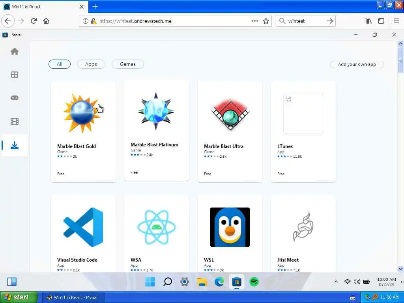
Task: Click Win11 in React - Mypal taskbar item
Action: click(x=73, y=297)
